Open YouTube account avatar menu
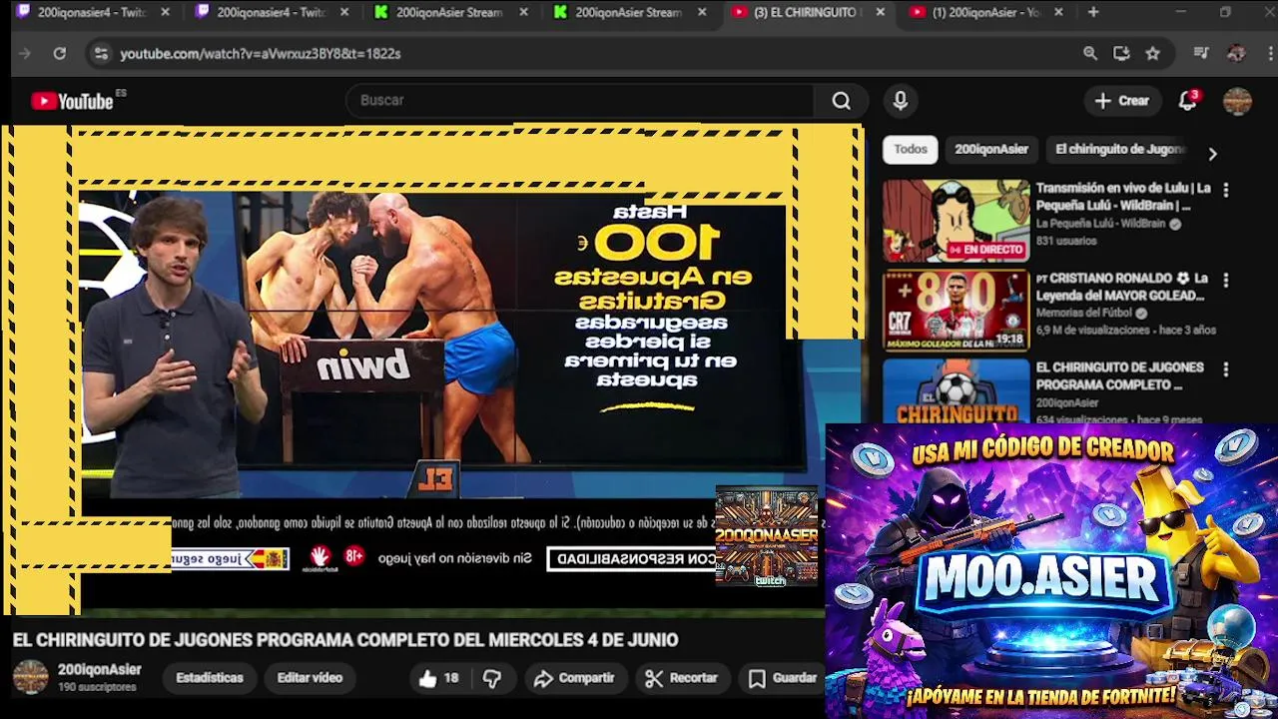 point(1238,101)
